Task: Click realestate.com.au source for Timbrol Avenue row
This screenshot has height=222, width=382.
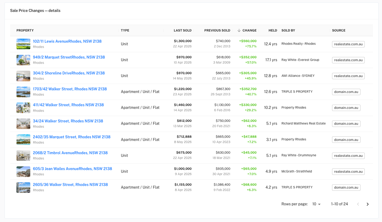Action: (x=348, y=156)
